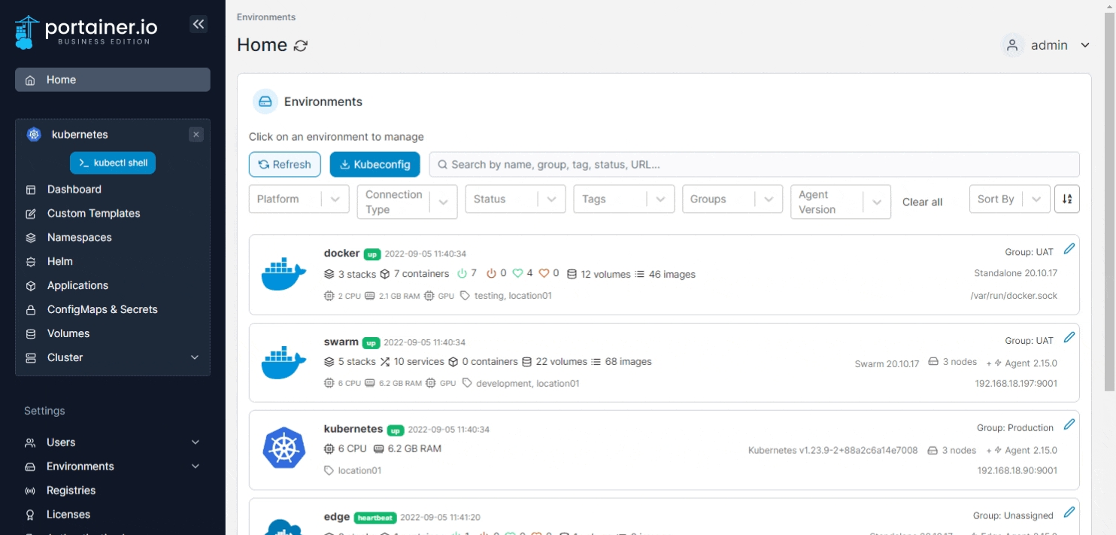Image resolution: width=1116 pixels, height=535 pixels.
Task: Close the kubernetes environment sidebar panel
Action: pos(196,135)
